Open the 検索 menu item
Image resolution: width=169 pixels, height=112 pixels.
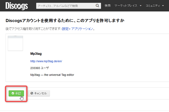coord(108,6)
